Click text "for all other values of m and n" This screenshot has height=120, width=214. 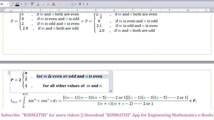[73, 86]
